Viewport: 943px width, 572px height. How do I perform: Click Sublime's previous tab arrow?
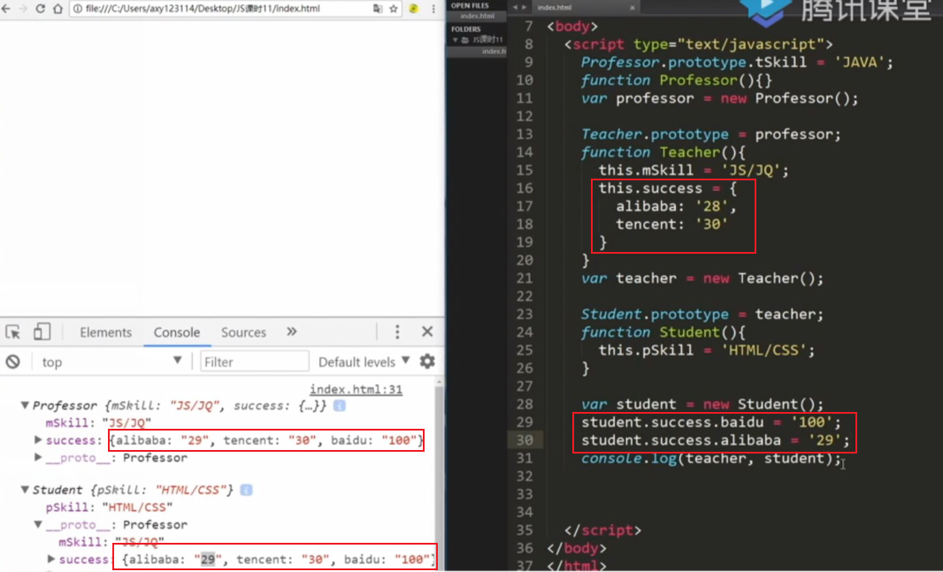point(515,7)
